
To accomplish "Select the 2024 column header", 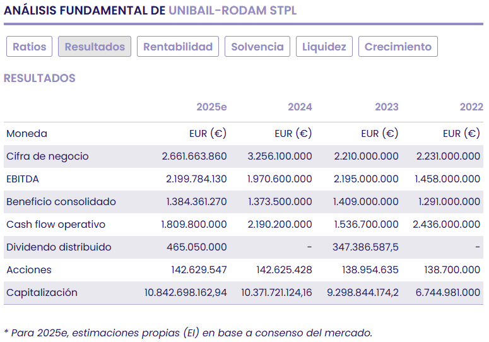I will 300,107.
